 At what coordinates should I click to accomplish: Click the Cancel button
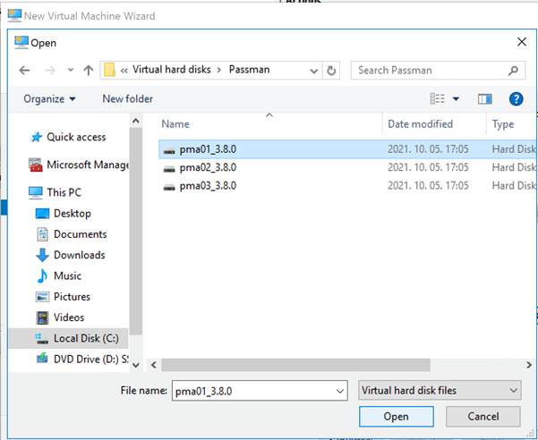click(x=483, y=417)
